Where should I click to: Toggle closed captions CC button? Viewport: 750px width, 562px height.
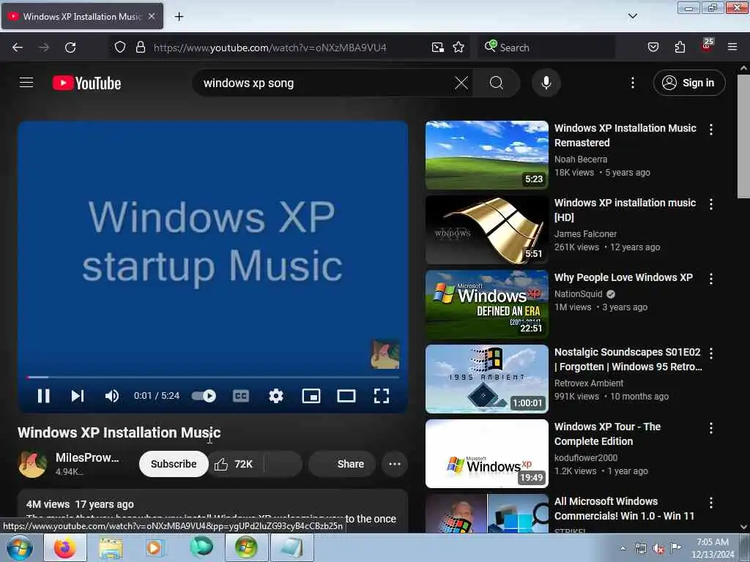tap(240, 396)
